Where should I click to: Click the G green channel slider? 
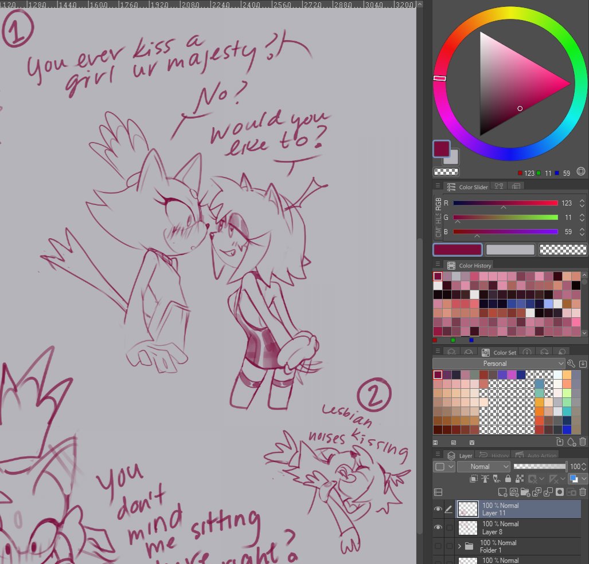pyautogui.click(x=505, y=217)
